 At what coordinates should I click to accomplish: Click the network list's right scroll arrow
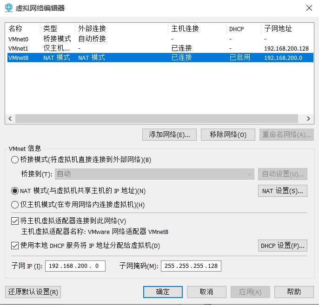tap(308, 118)
